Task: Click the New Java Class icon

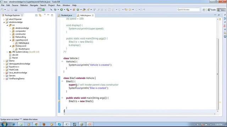Action: [x=78, y=10]
